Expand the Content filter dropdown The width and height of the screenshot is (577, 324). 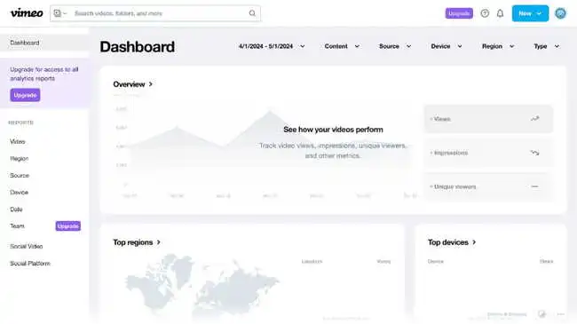(x=342, y=46)
